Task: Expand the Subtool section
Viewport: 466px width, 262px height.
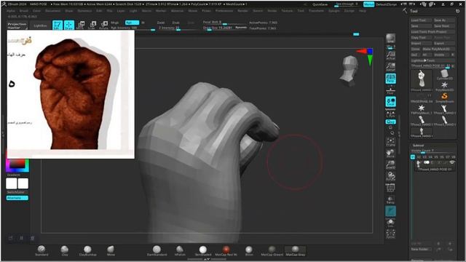Action: [x=419, y=146]
